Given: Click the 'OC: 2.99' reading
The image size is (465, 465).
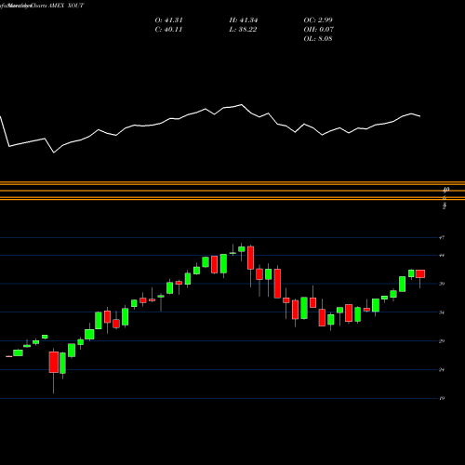Looking at the screenshot, I should (x=318, y=20).
